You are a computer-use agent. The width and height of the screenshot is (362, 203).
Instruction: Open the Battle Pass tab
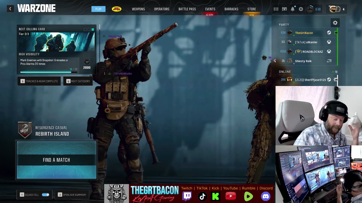pyautogui.click(x=187, y=9)
